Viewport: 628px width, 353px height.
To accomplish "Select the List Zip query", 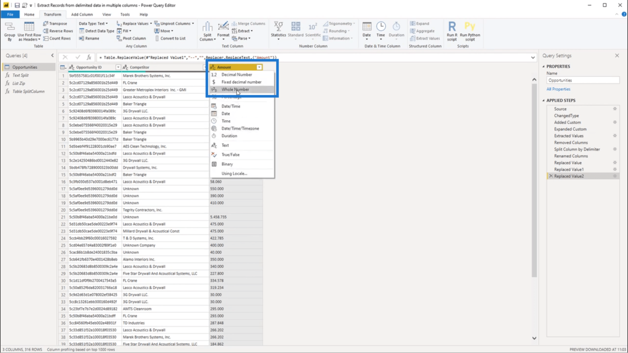I will (19, 83).
